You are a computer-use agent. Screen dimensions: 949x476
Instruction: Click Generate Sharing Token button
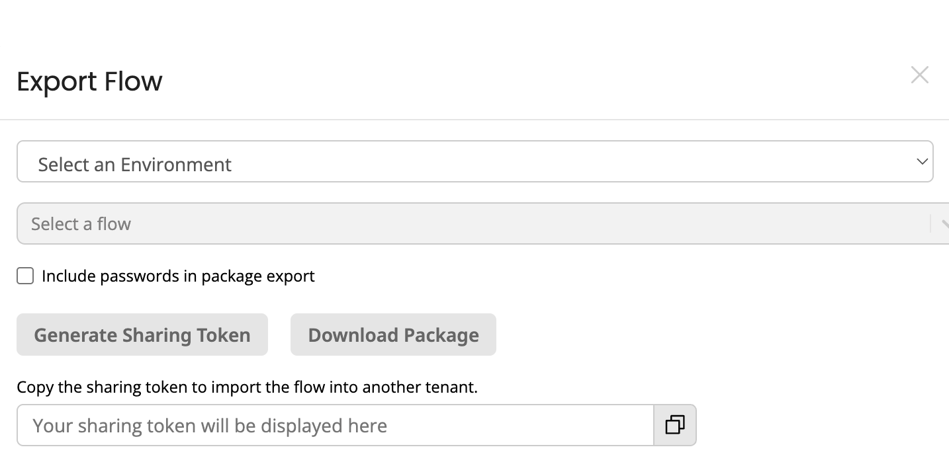(x=142, y=335)
